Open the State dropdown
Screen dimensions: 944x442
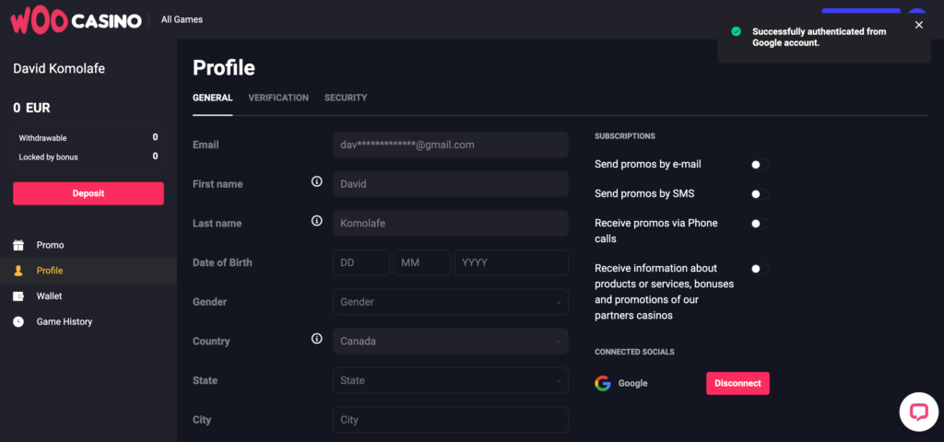[x=450, y=380]
